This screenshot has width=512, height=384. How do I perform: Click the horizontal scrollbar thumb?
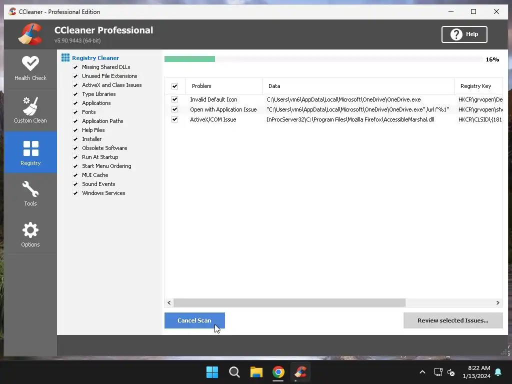click(x=289, y=302)
